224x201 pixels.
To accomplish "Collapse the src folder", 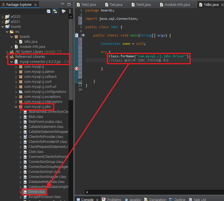I will click(x=7, y=32).
